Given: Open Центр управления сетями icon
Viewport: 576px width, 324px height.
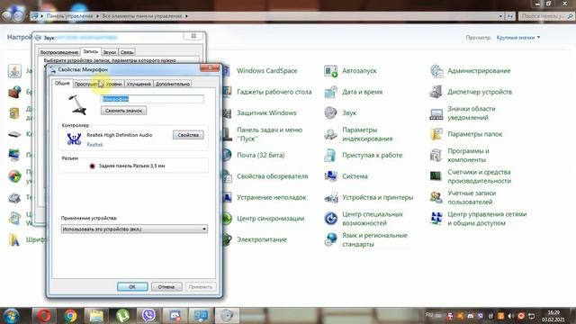Looking at the screenshot, I should (x=436, y=219).
